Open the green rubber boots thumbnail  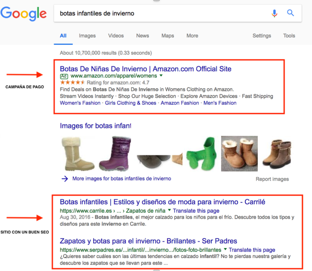(201, 154)
